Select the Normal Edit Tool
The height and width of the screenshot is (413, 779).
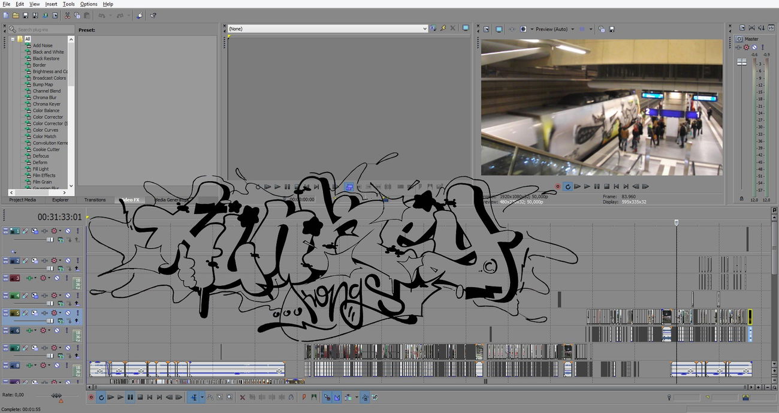[192, 397]
